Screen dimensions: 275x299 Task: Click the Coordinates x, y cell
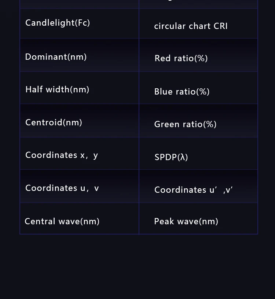(x=62, y=155)
